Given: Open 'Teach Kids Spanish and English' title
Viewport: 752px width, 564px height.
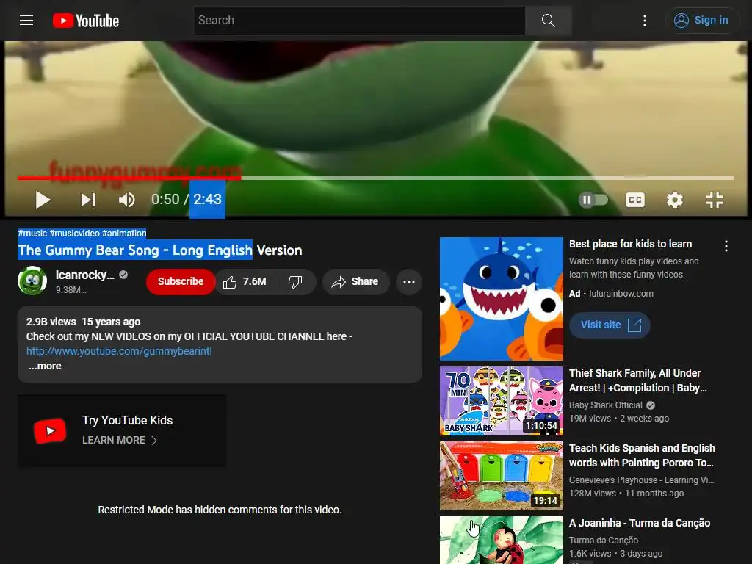Looking at the screenshot, I should coord(642,455).
